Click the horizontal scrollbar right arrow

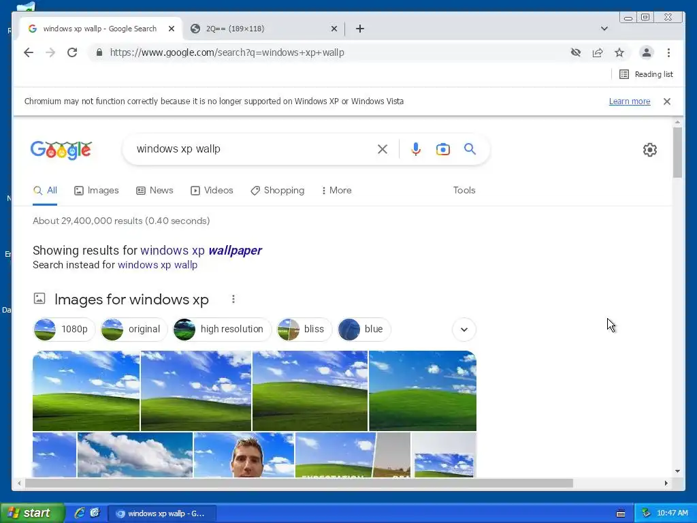click(x=666, y=483)
